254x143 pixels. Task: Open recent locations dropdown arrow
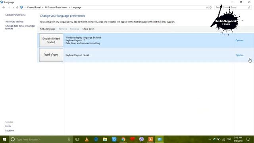pos(13,8)
